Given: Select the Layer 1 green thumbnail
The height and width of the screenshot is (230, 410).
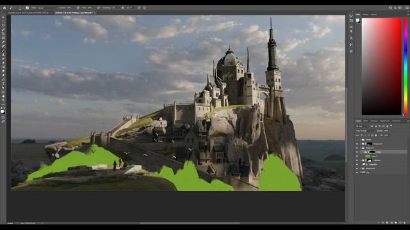Looking at the screenshot, I should (x=368, y=156).
